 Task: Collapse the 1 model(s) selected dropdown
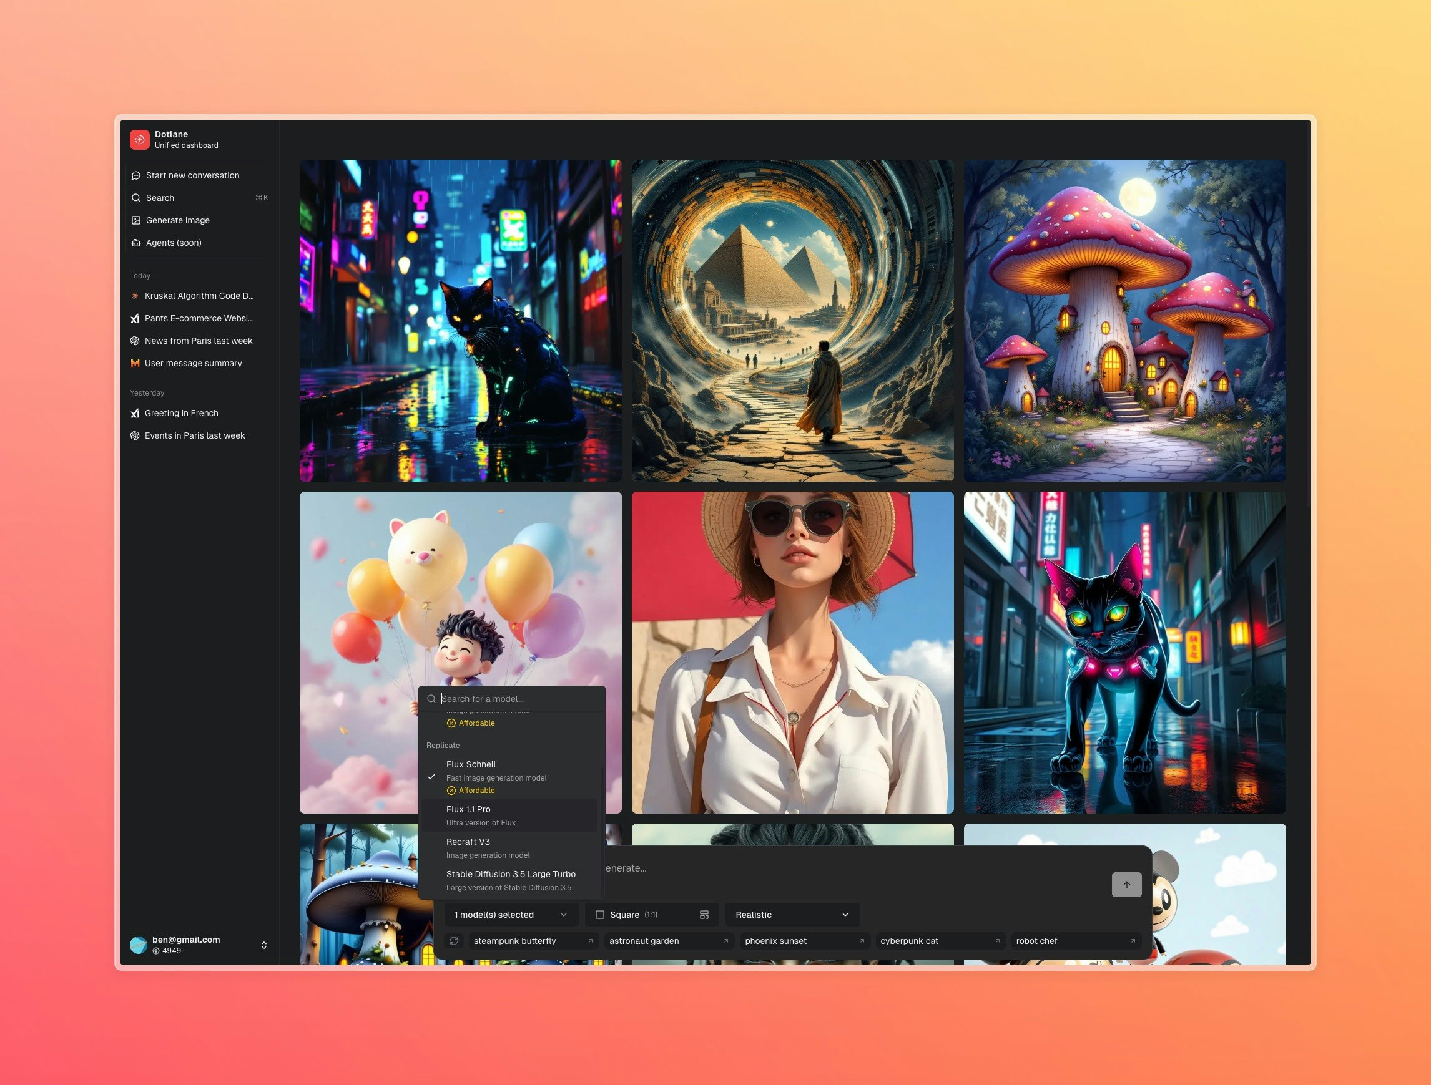(x=511, y=915)
